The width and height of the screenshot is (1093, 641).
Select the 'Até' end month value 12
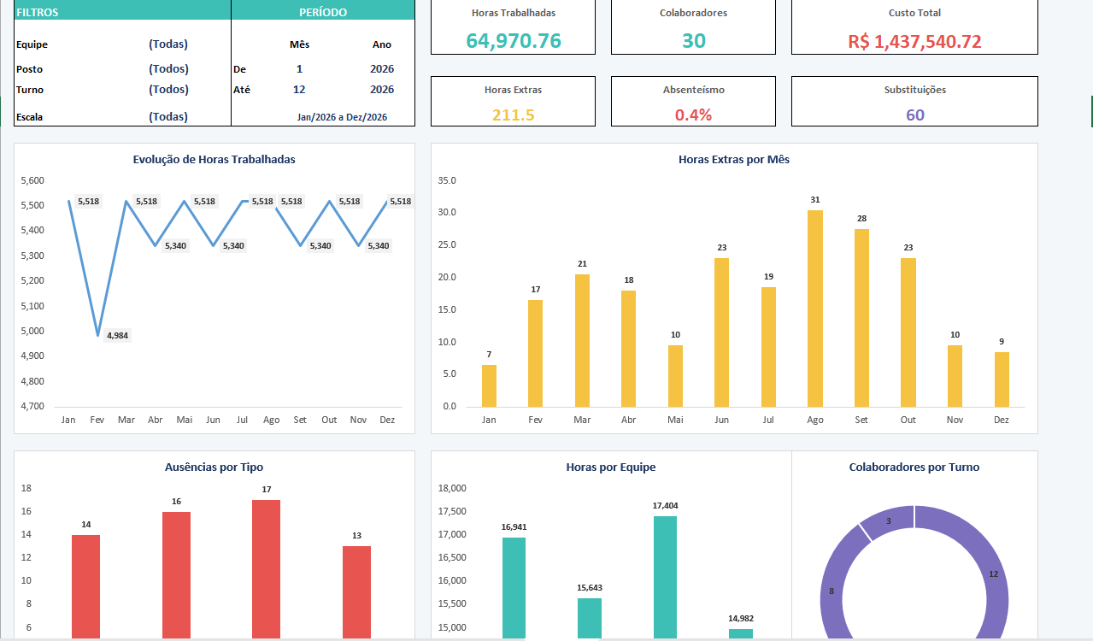[299, 89]
